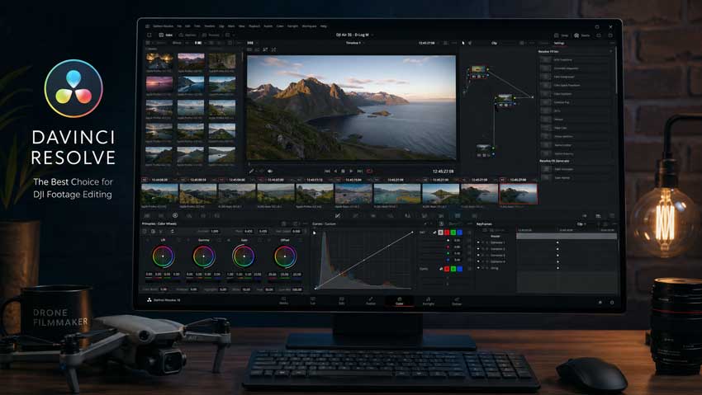The image size is (702, 395).
Task: Open the Curves palette icon
Action: 338,215
